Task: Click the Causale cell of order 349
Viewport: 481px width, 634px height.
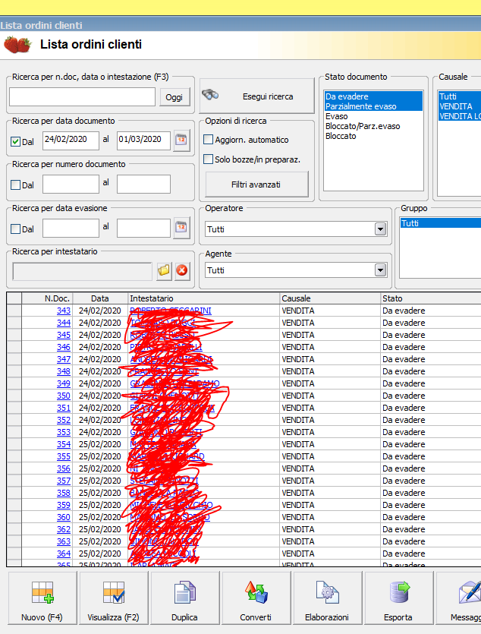Action: 330,383
